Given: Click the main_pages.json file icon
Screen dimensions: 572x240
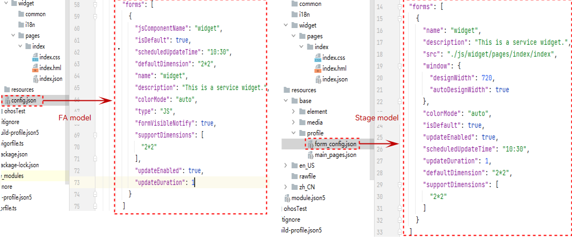Looking at the screenshot, I should point(311,155).
